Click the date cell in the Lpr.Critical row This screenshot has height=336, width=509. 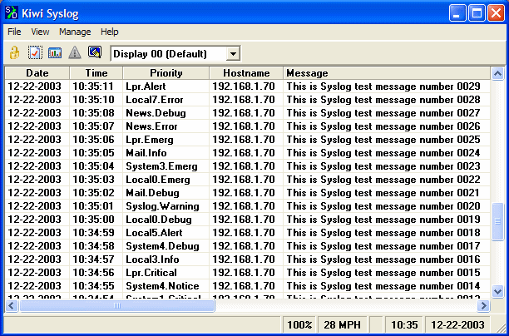coord(37,273)
